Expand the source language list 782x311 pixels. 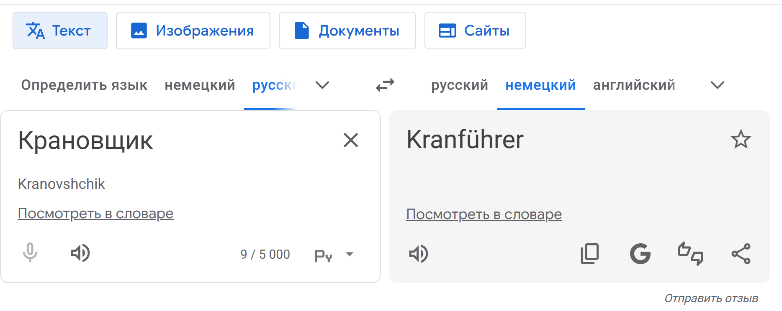[322, 85]
